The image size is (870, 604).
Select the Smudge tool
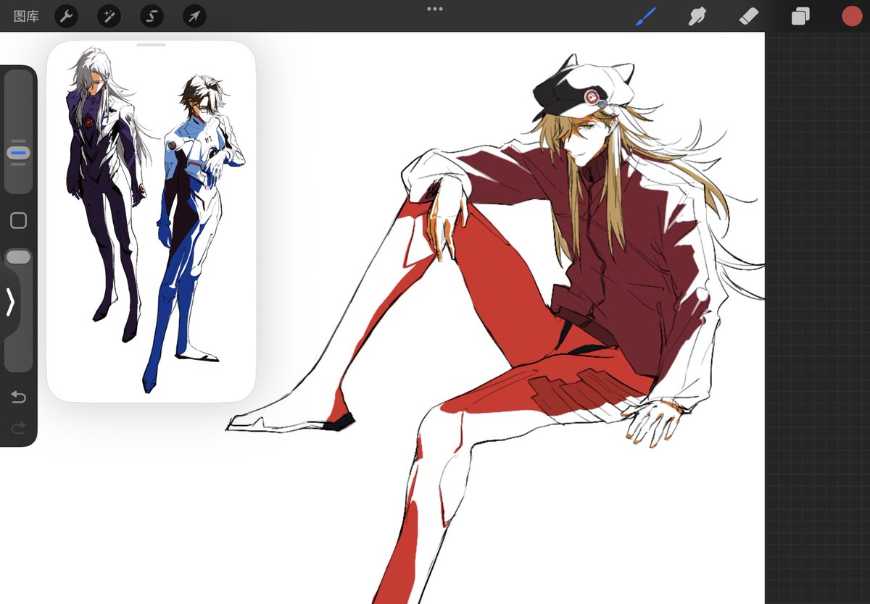(x=697, y=16)
